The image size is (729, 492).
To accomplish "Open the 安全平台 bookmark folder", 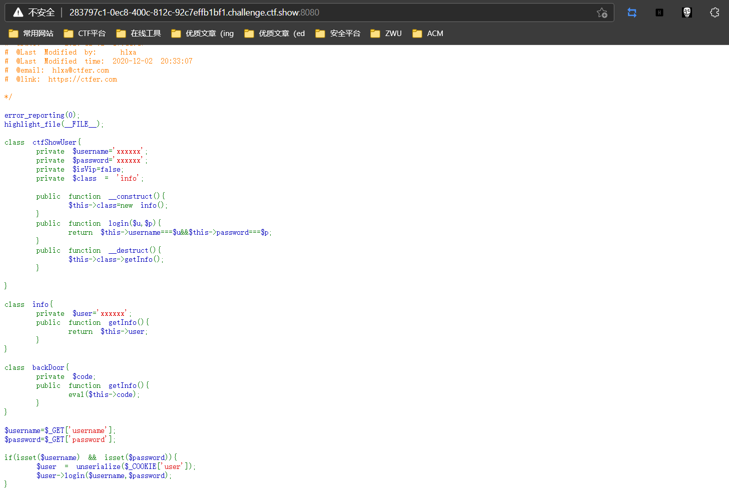I will pos(338,34).
